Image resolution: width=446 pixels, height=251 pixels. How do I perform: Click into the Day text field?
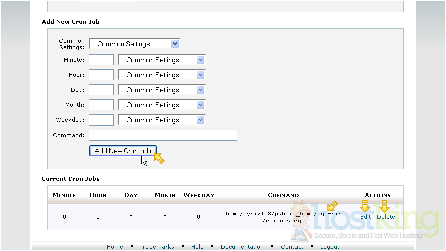(101, 90)
